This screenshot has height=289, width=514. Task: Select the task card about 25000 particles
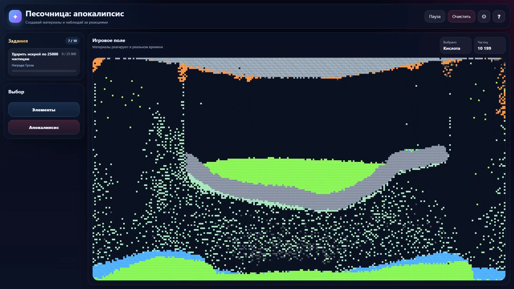pos(44,62)
